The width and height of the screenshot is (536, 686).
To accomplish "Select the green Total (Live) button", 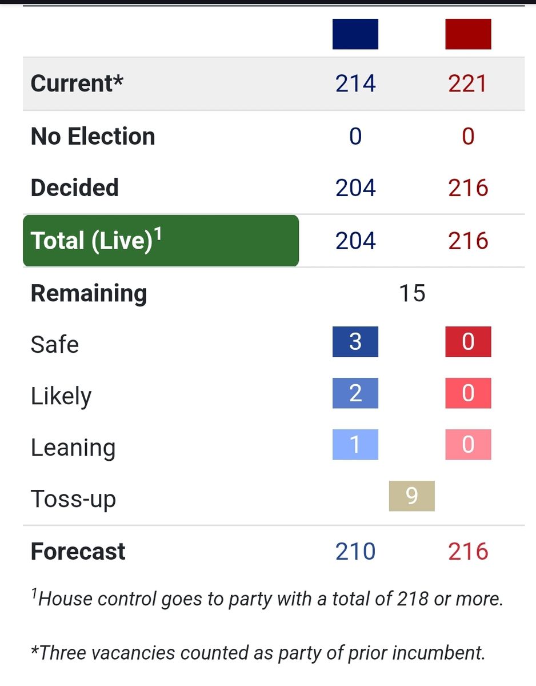I will click(161, 241).
